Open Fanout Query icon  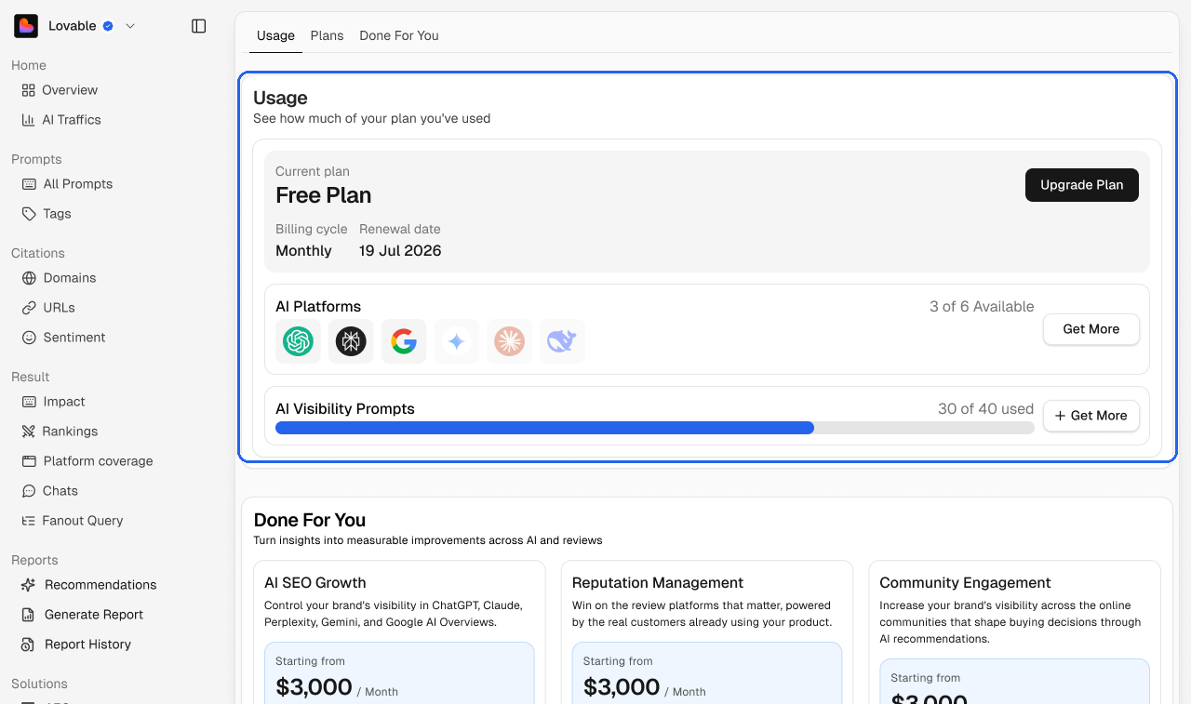[x=29, y=521]
